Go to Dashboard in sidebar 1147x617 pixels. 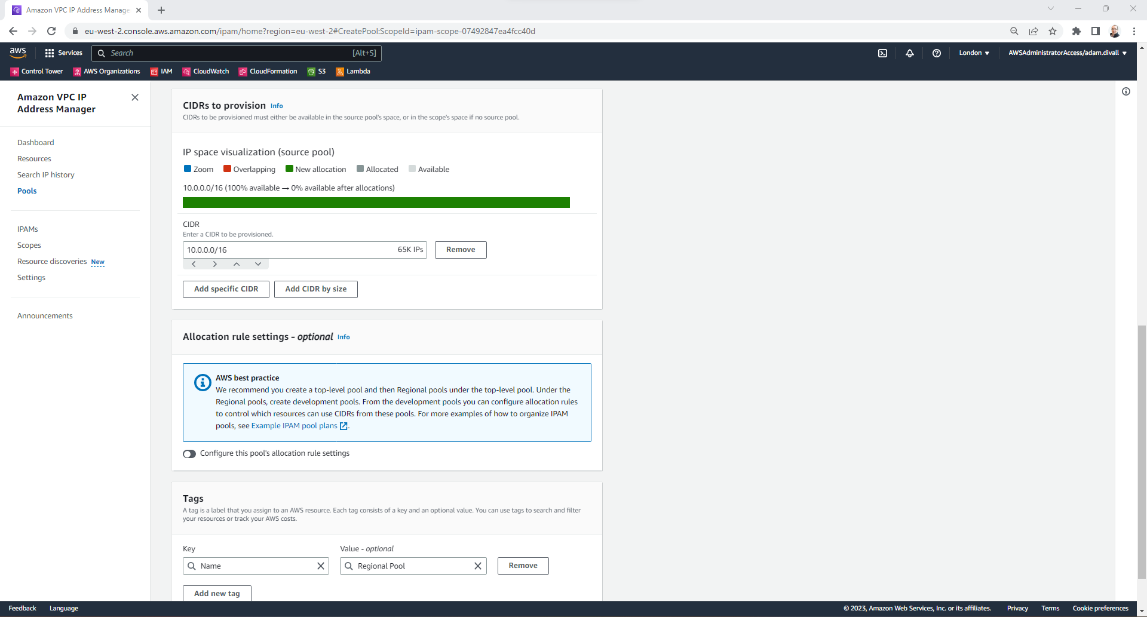click(x=36, y=143)
